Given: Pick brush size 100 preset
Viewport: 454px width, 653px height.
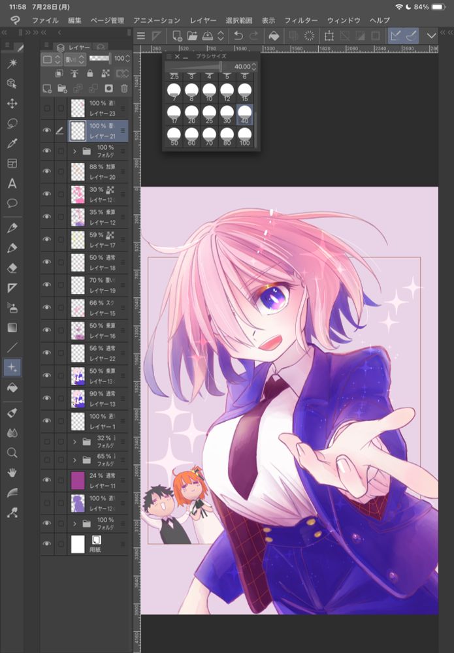Looking at the screenshot, I should pos(244,136).
